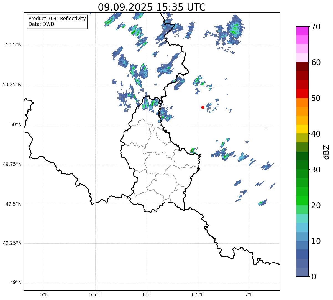Click the yellow 40 dBZ colorbar swatch

(302, 129)
